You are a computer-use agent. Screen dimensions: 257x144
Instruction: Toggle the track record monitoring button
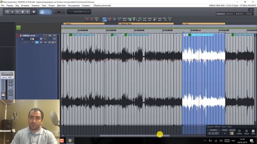37,42
